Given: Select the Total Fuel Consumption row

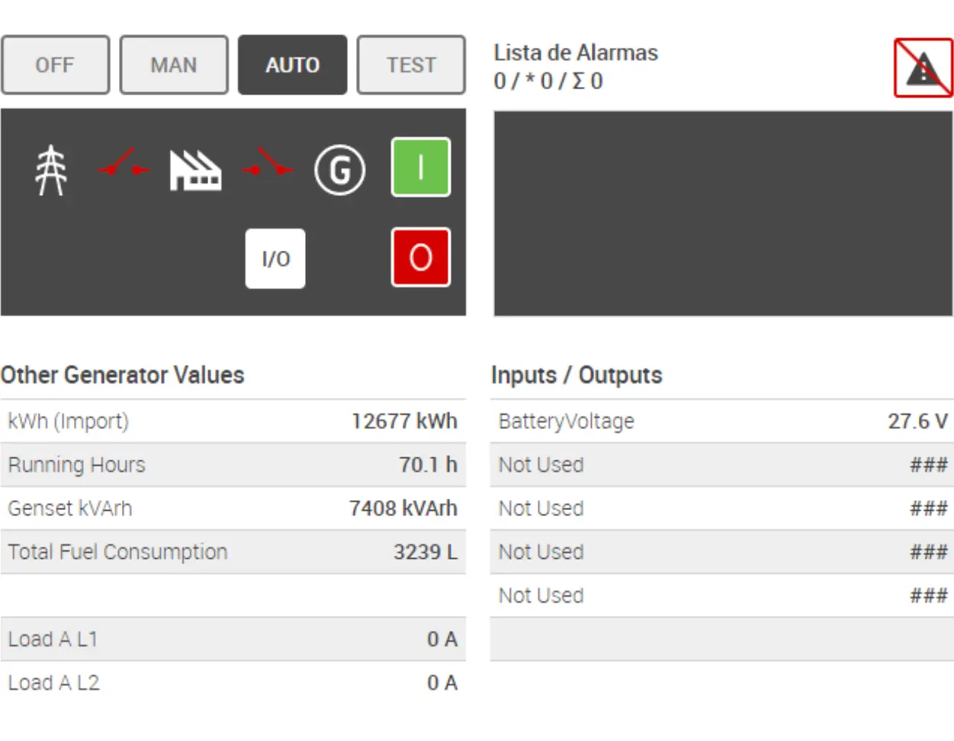Looking at the screenshot, I should point(233,552).
